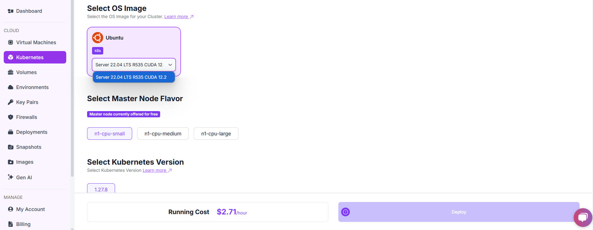Click the info icon on Deploy bar
593x230 pixels.
coord(345,212)
